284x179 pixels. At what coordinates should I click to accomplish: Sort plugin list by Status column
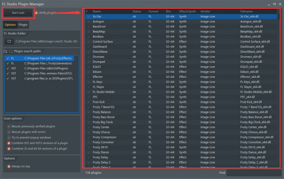pyautogui.click(x=137, y=11)
